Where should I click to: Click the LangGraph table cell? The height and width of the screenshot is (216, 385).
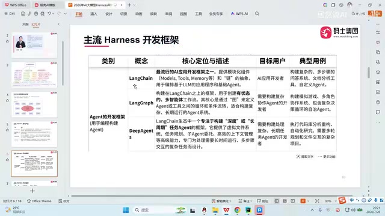(x=141, y=103)
